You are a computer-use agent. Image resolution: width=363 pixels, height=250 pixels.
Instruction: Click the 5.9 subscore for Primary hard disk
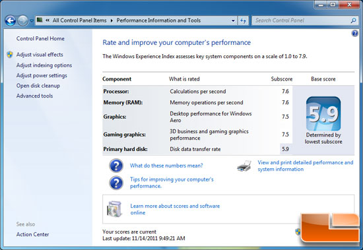pyautogui.click(x=285, y=149)
